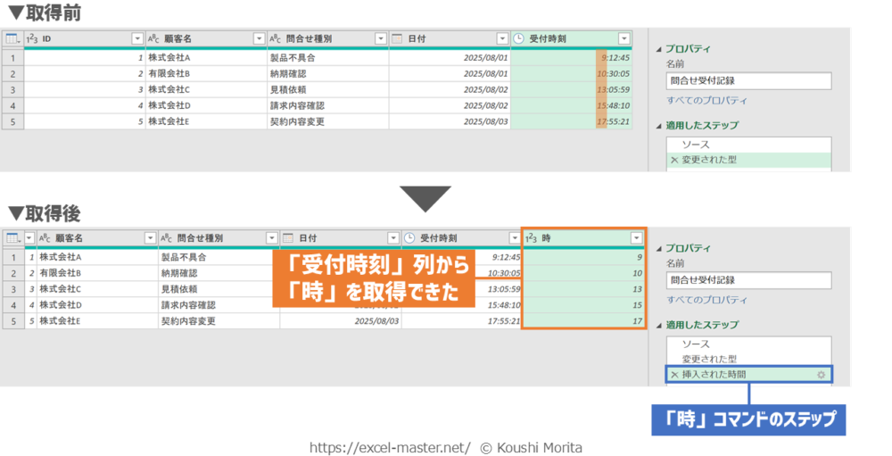Viewport: 892px width, 456px height.
Task: Open the 顧客名 filter dropdown in upper table
Action: pyautogui.click(x=258, y=39)
